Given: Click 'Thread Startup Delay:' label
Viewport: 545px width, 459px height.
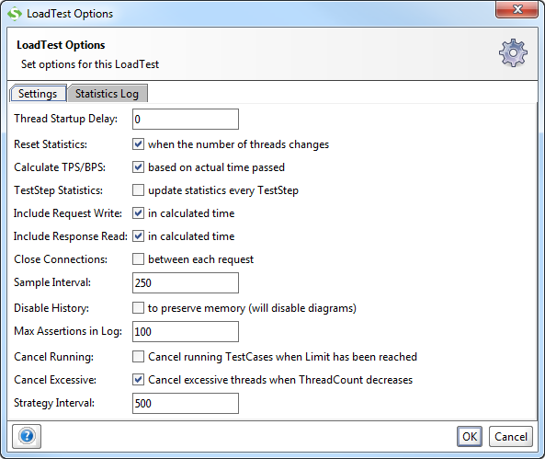Looking at the screenshot, I should pos(65,119).
